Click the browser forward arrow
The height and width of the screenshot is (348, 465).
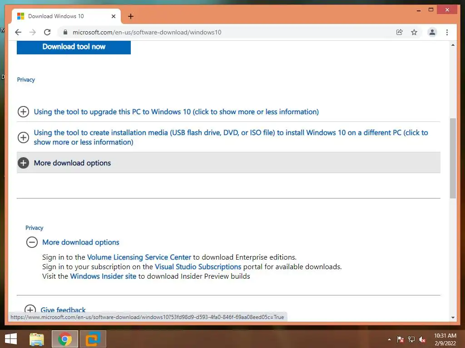click(33, 32)
